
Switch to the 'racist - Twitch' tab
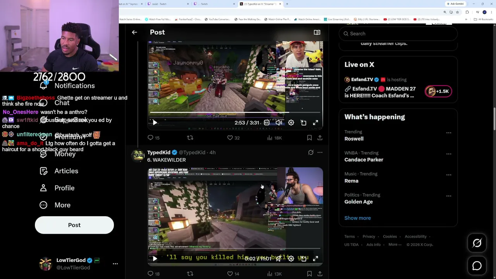(x=169, y=4)
